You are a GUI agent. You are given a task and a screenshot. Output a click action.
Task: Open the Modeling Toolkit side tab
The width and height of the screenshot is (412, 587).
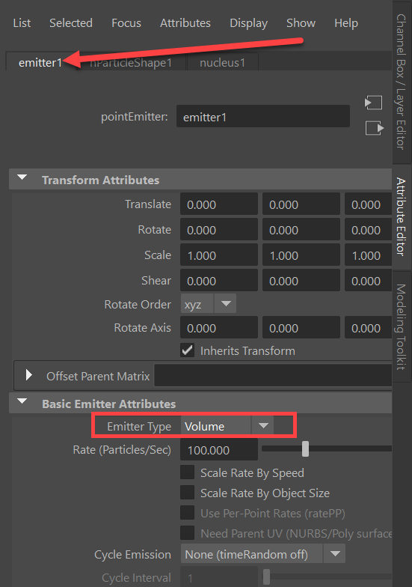(x=402, y=326)
